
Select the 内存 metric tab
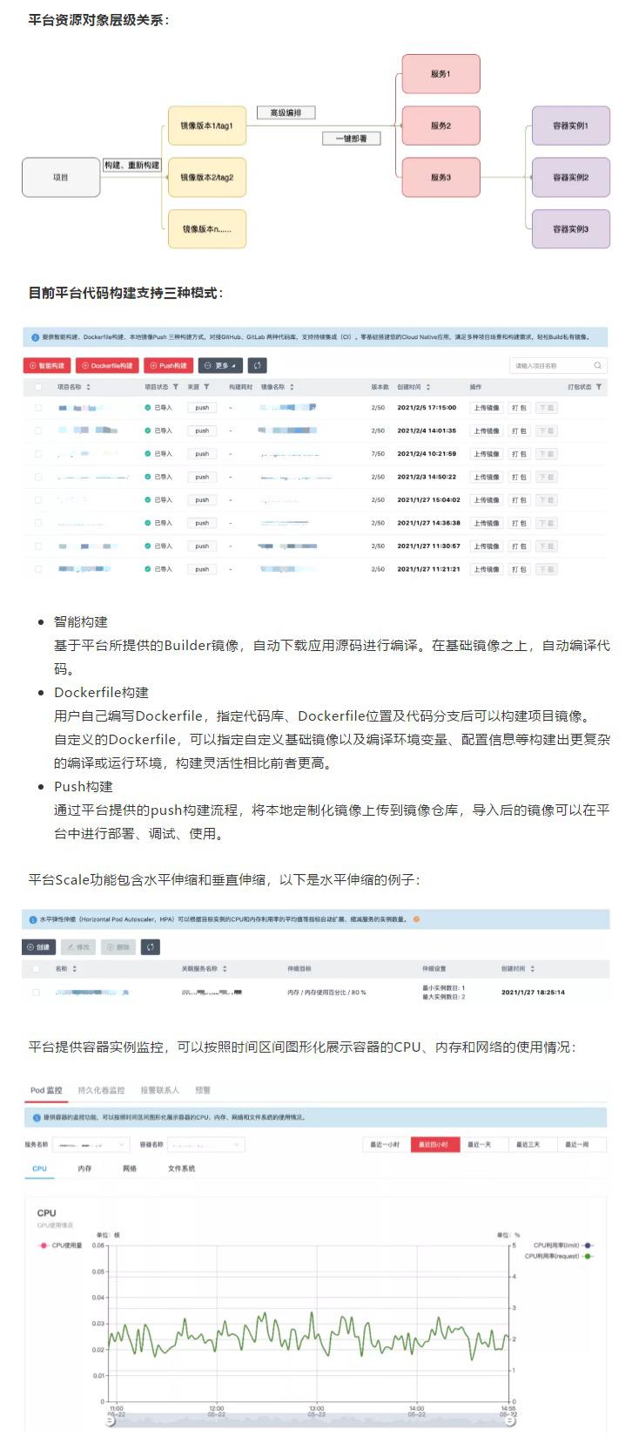[84, 1169]
